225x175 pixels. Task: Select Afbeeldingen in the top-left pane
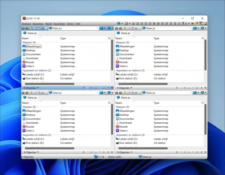33,46
